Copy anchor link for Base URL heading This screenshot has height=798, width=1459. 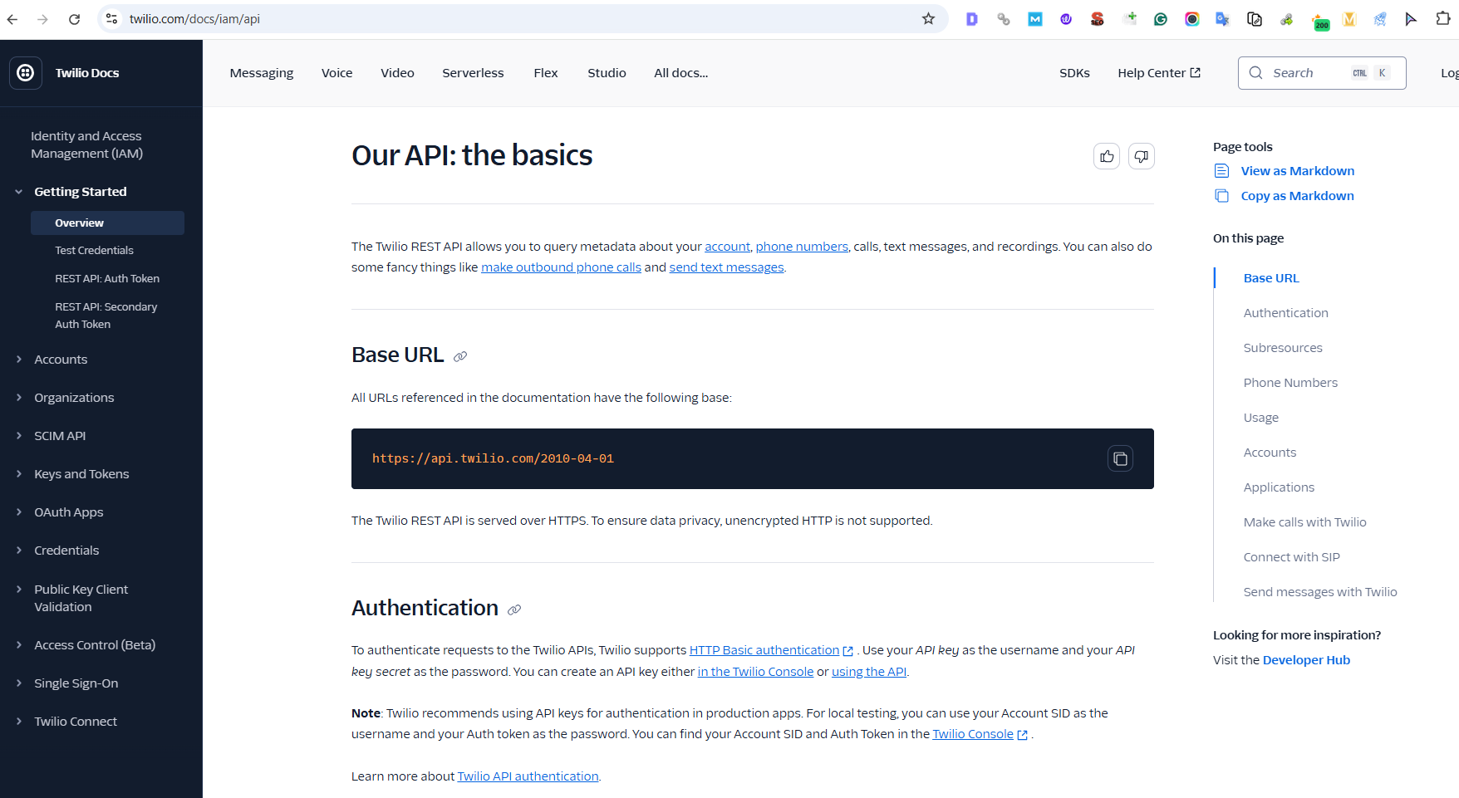click(x=460, y=356)
